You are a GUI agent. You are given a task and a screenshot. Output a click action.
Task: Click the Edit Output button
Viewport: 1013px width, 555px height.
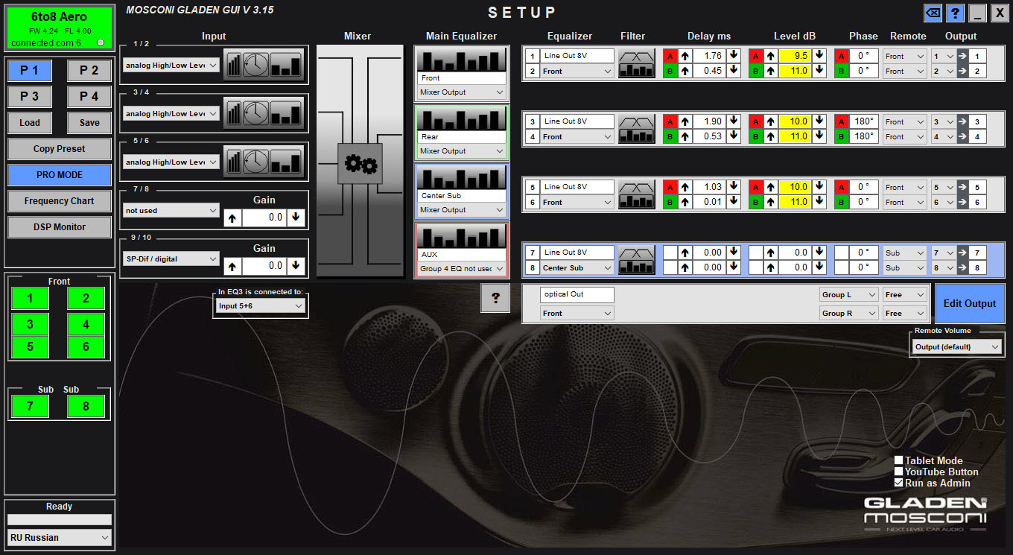click(x=970, y=303)
